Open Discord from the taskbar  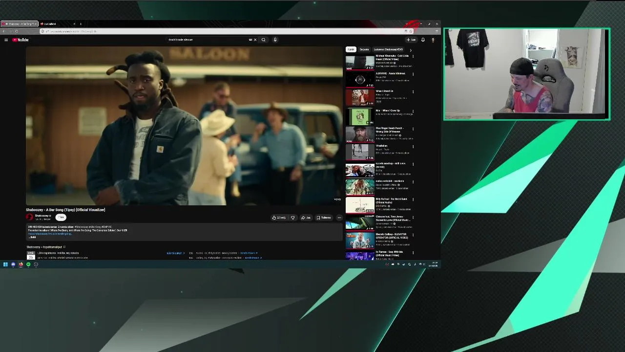13,264
